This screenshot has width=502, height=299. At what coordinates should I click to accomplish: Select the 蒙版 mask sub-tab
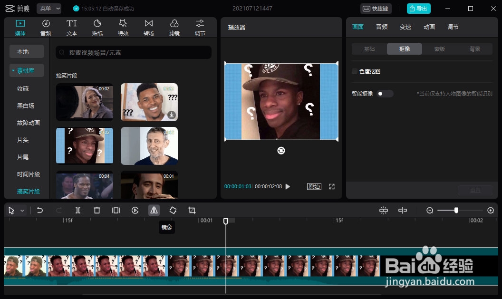coord(440,49)
